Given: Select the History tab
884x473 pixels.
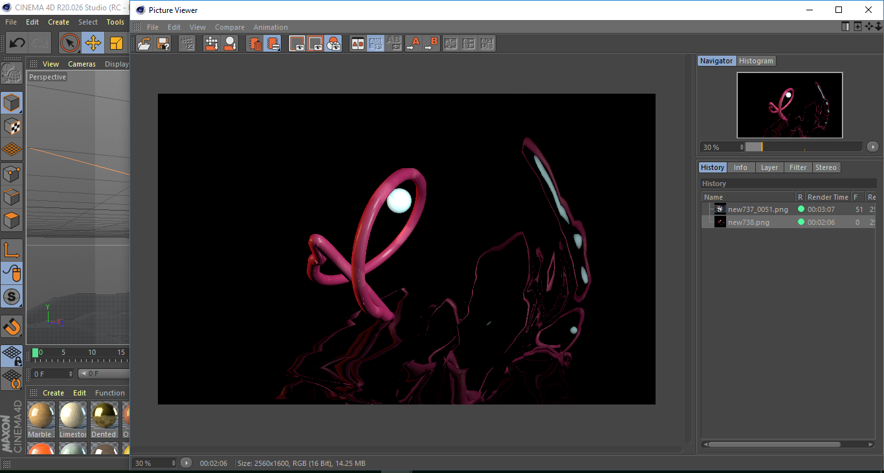Looking at the screenshot, I should [713, 167].
